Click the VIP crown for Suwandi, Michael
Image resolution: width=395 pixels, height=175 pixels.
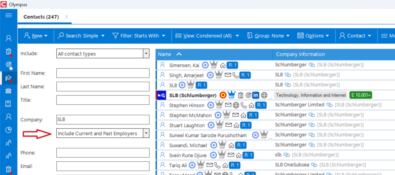point(222,145)
